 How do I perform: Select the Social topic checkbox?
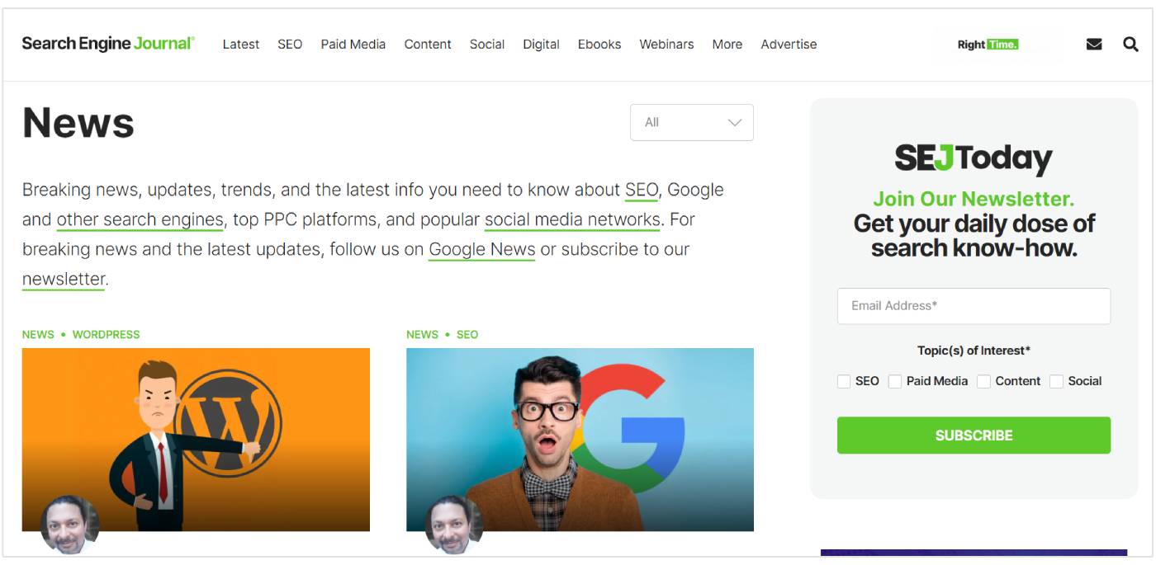1056,381
